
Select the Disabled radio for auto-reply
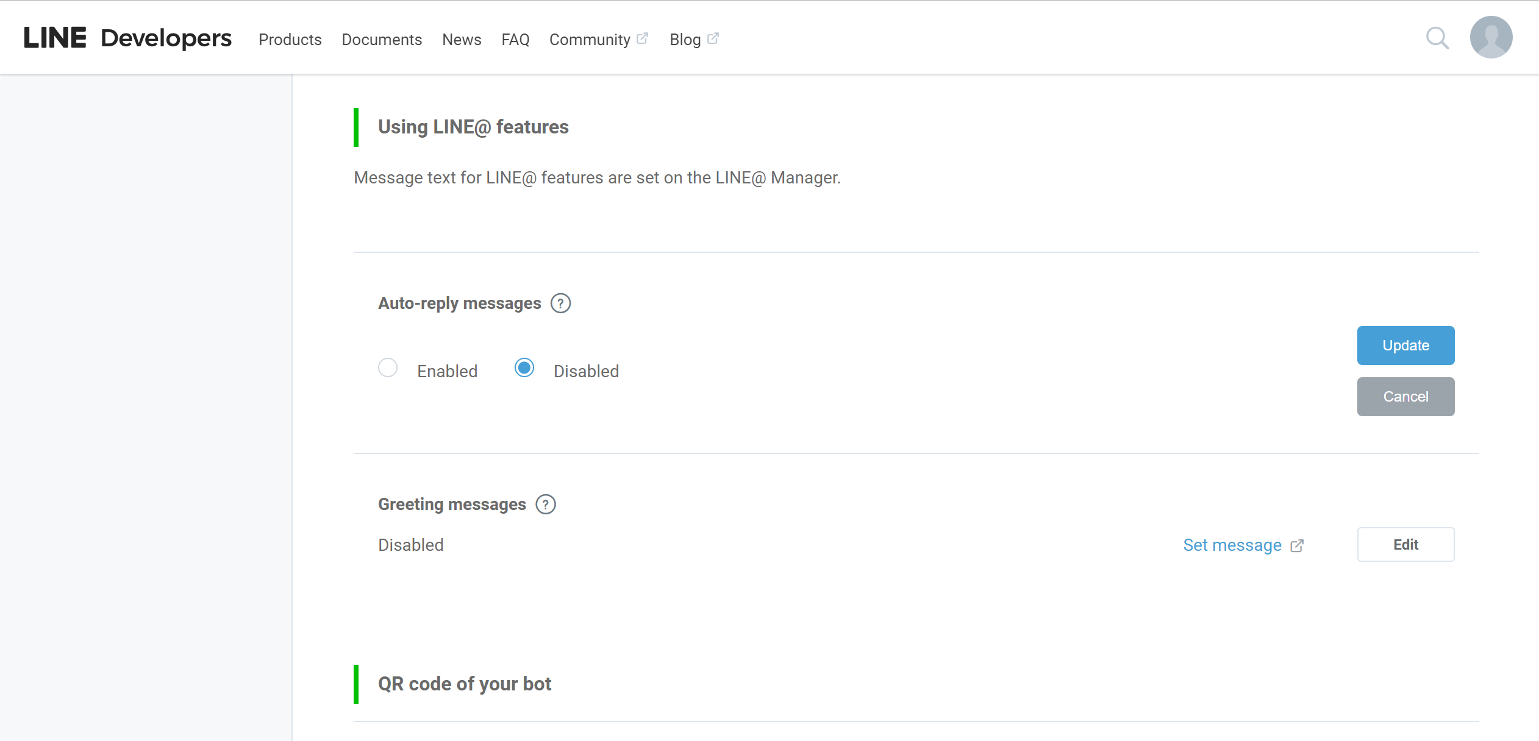point(523,368)
